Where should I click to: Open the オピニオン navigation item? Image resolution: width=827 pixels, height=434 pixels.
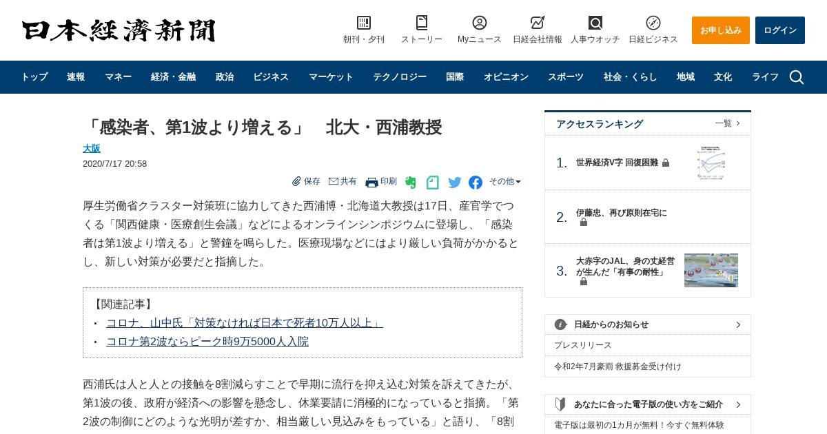click(506, 77)
